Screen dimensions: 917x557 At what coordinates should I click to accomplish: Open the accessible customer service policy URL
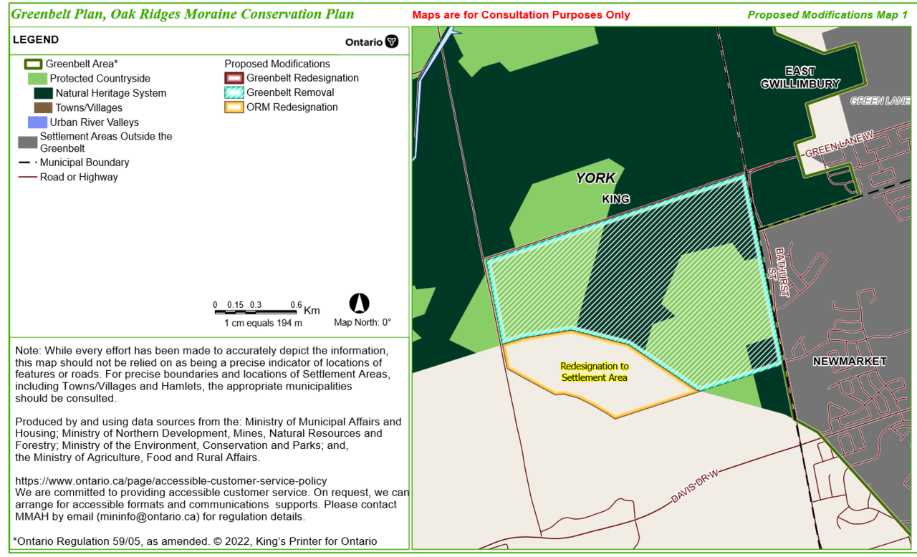tap(171, 481)
